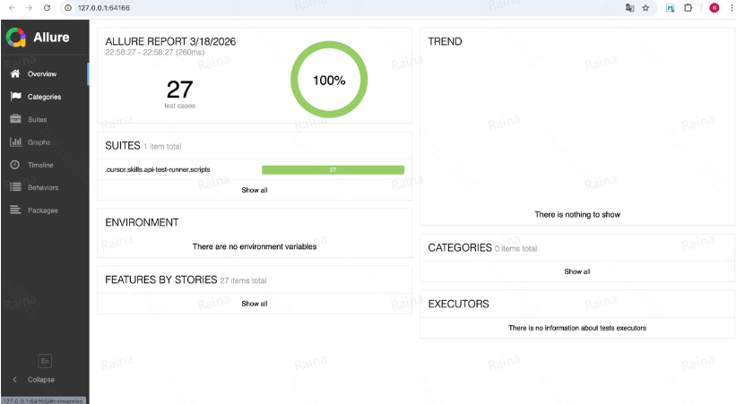
Task: Click the Allure logo icon
Action: tap(15, 38)
